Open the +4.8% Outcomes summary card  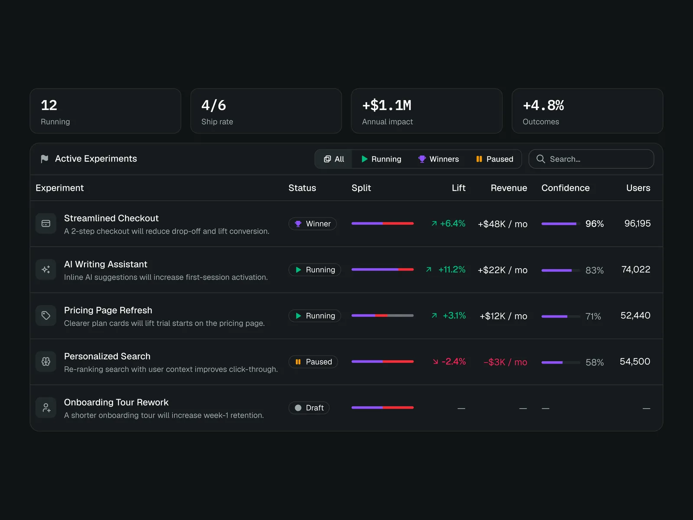pos(587,111)
